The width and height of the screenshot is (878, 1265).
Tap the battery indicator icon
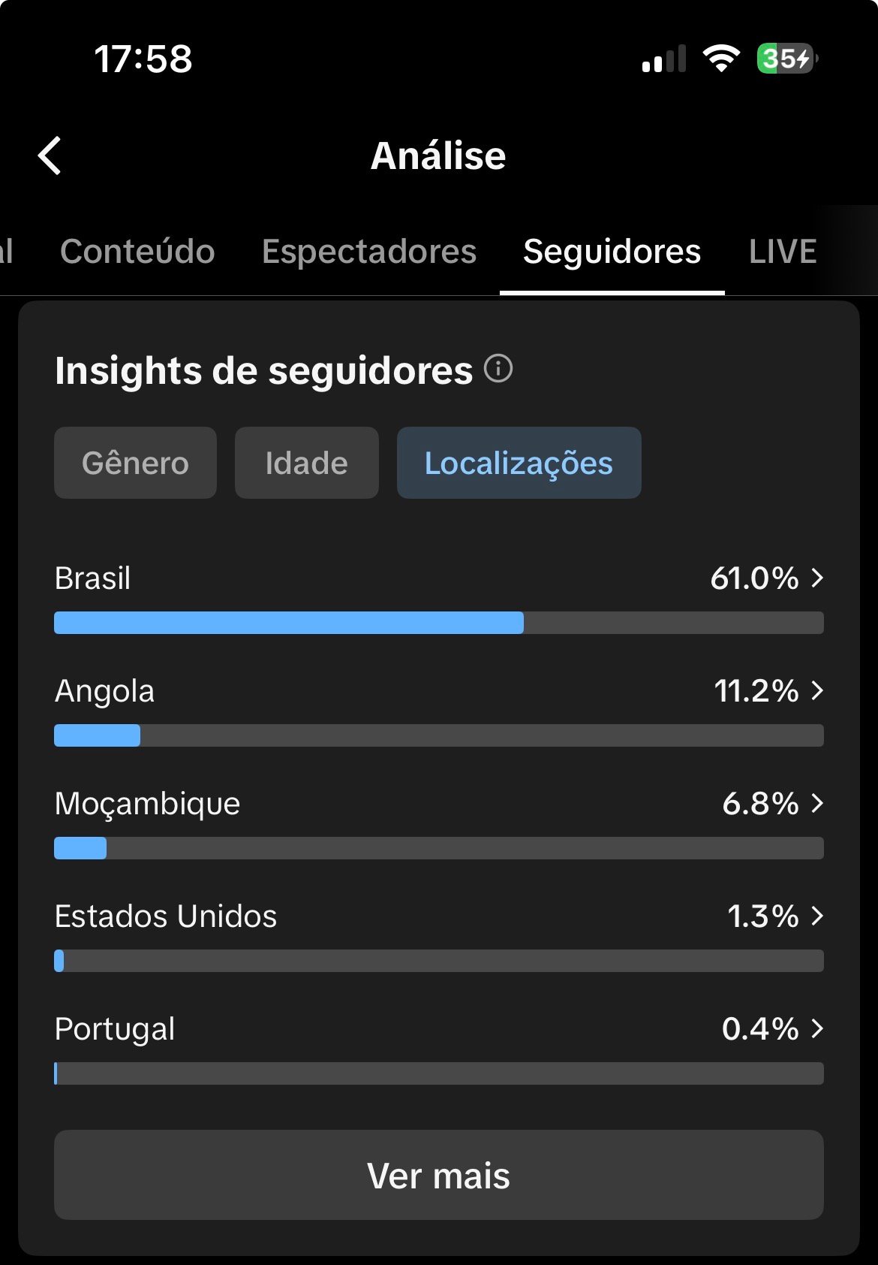[x=786, y=59]
